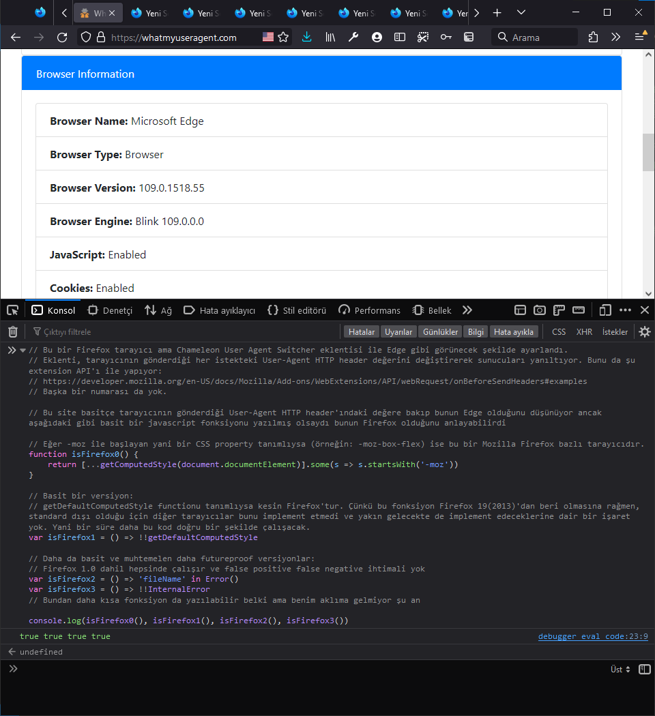Viewport: 655px width, 716px height.
Task: Switch to the Stil editörü tab
Action: click(x=296, y=310)
